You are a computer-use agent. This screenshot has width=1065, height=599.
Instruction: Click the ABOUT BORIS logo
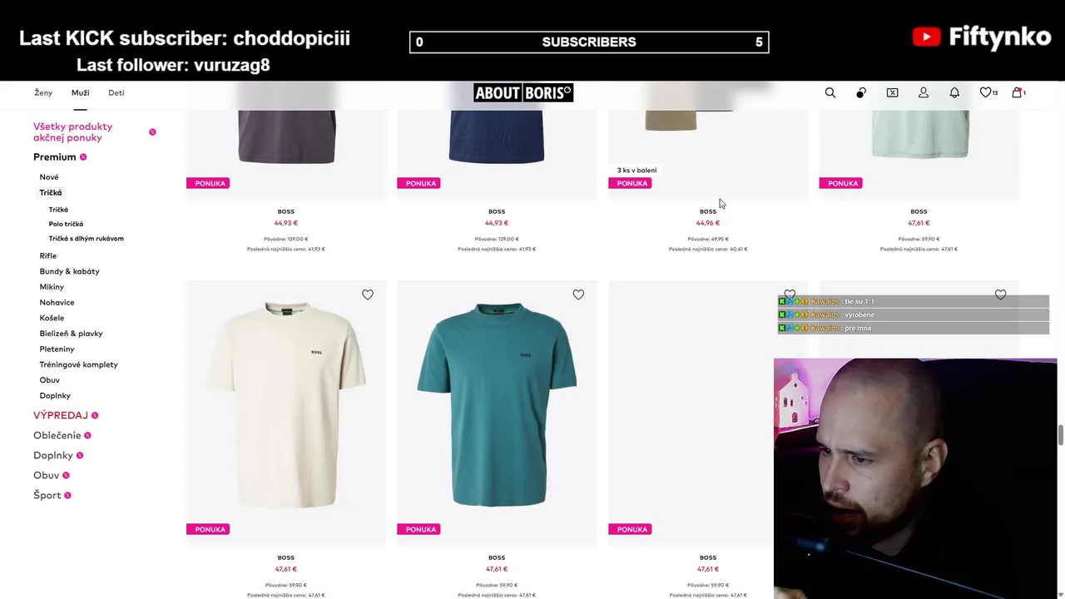pos(523,92)
